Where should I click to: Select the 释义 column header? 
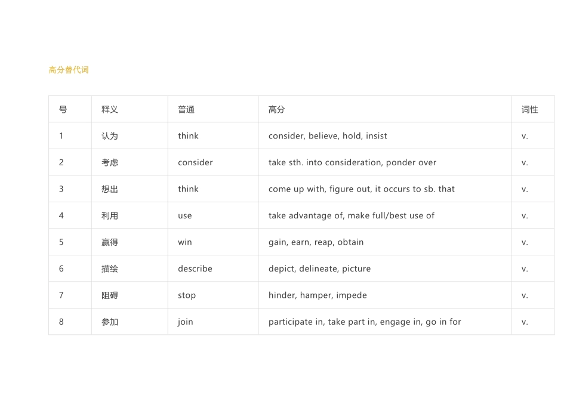110,109
